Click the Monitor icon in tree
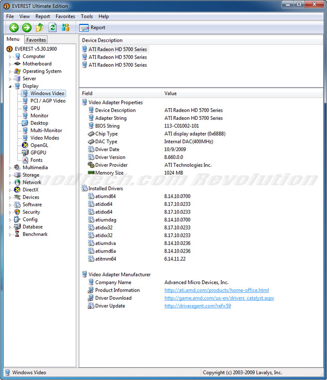This screenshot has height=380, width=327. pos(25,116)
